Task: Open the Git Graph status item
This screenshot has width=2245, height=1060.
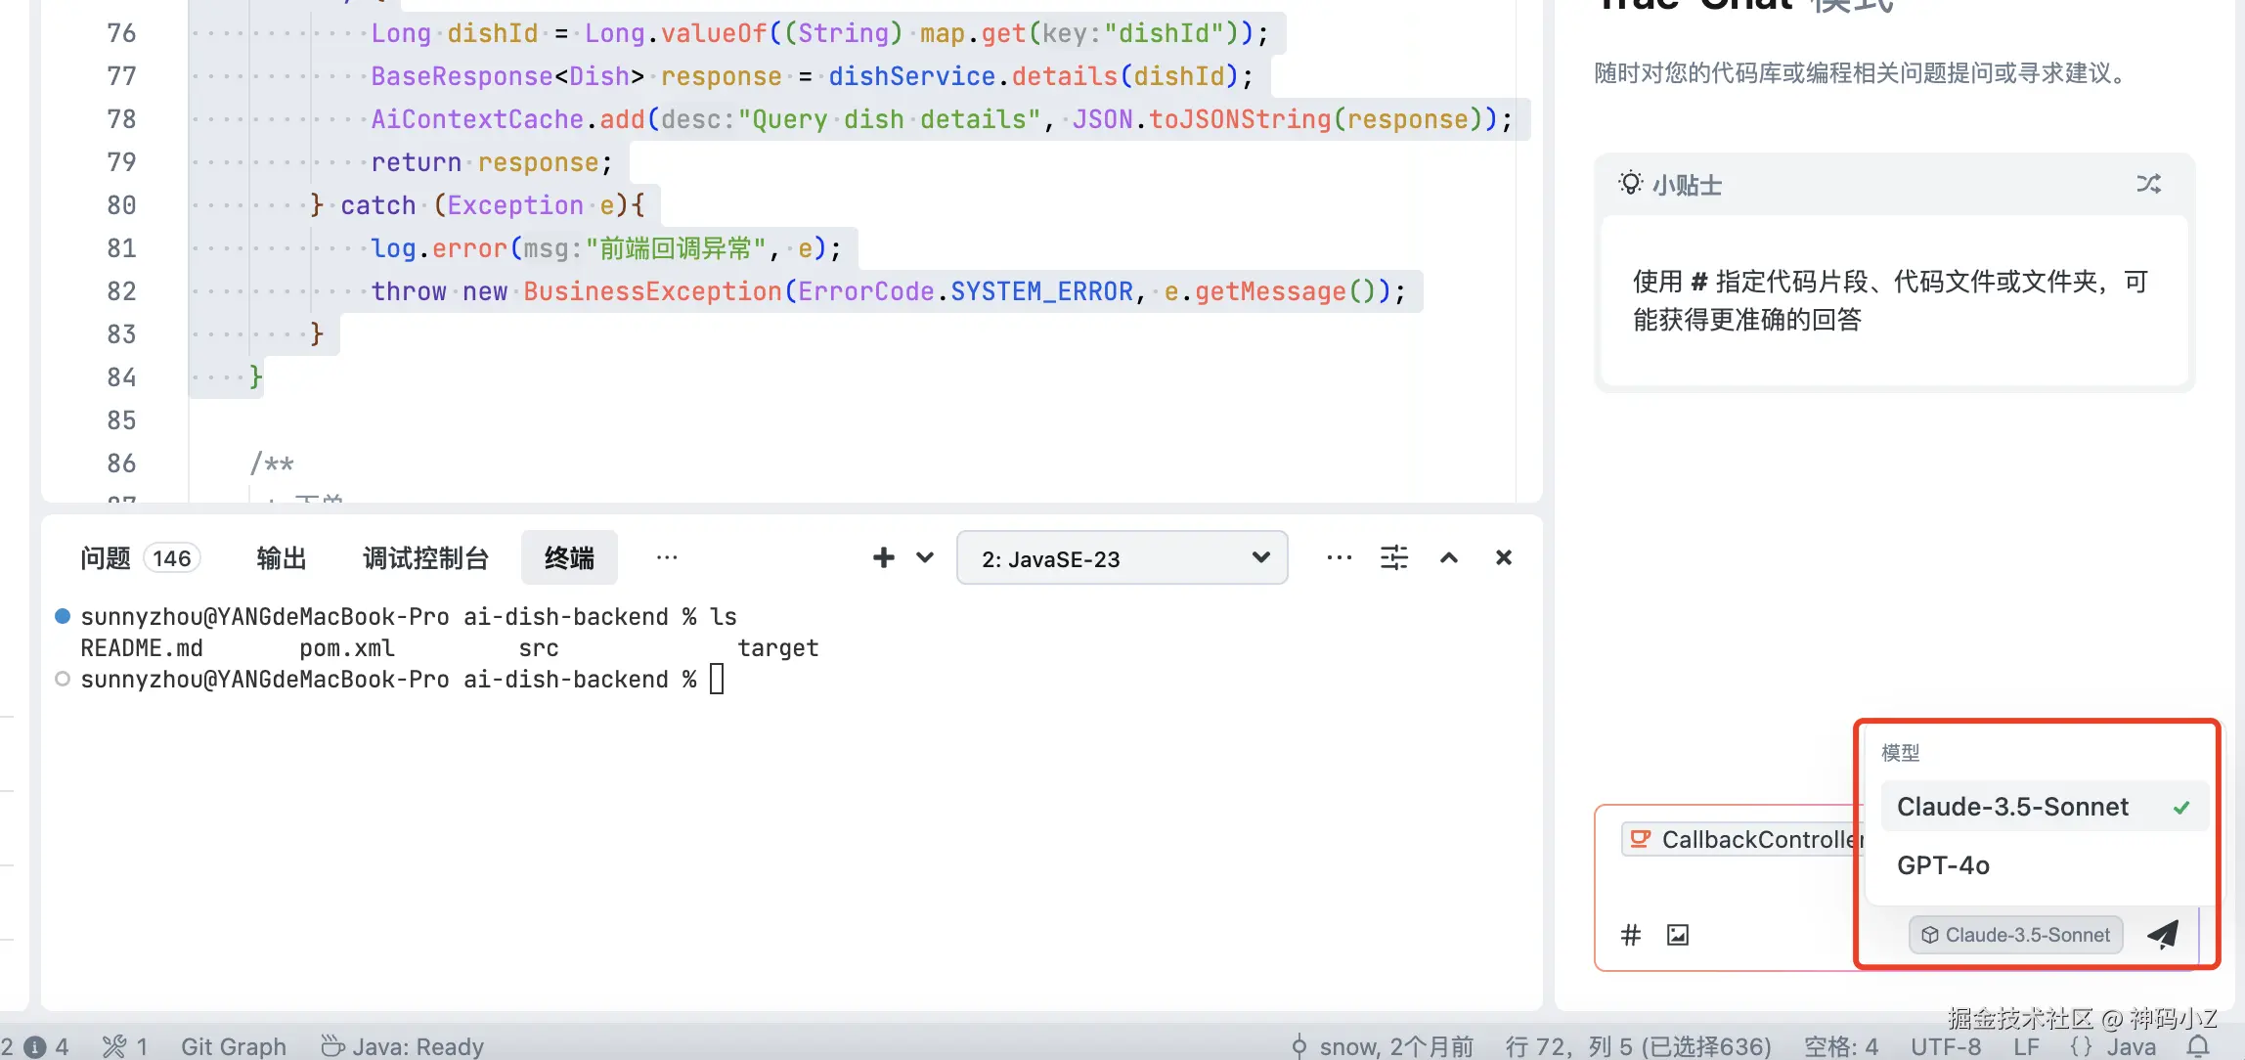Action: 233,1046
